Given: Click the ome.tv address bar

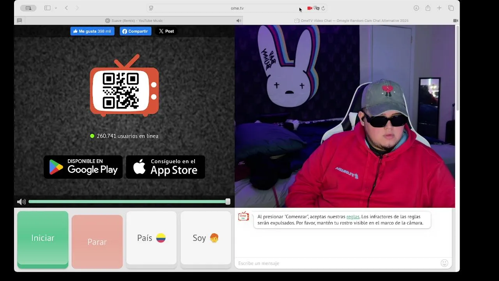Looking at the screenshot, I should click(x=237, y=8).
